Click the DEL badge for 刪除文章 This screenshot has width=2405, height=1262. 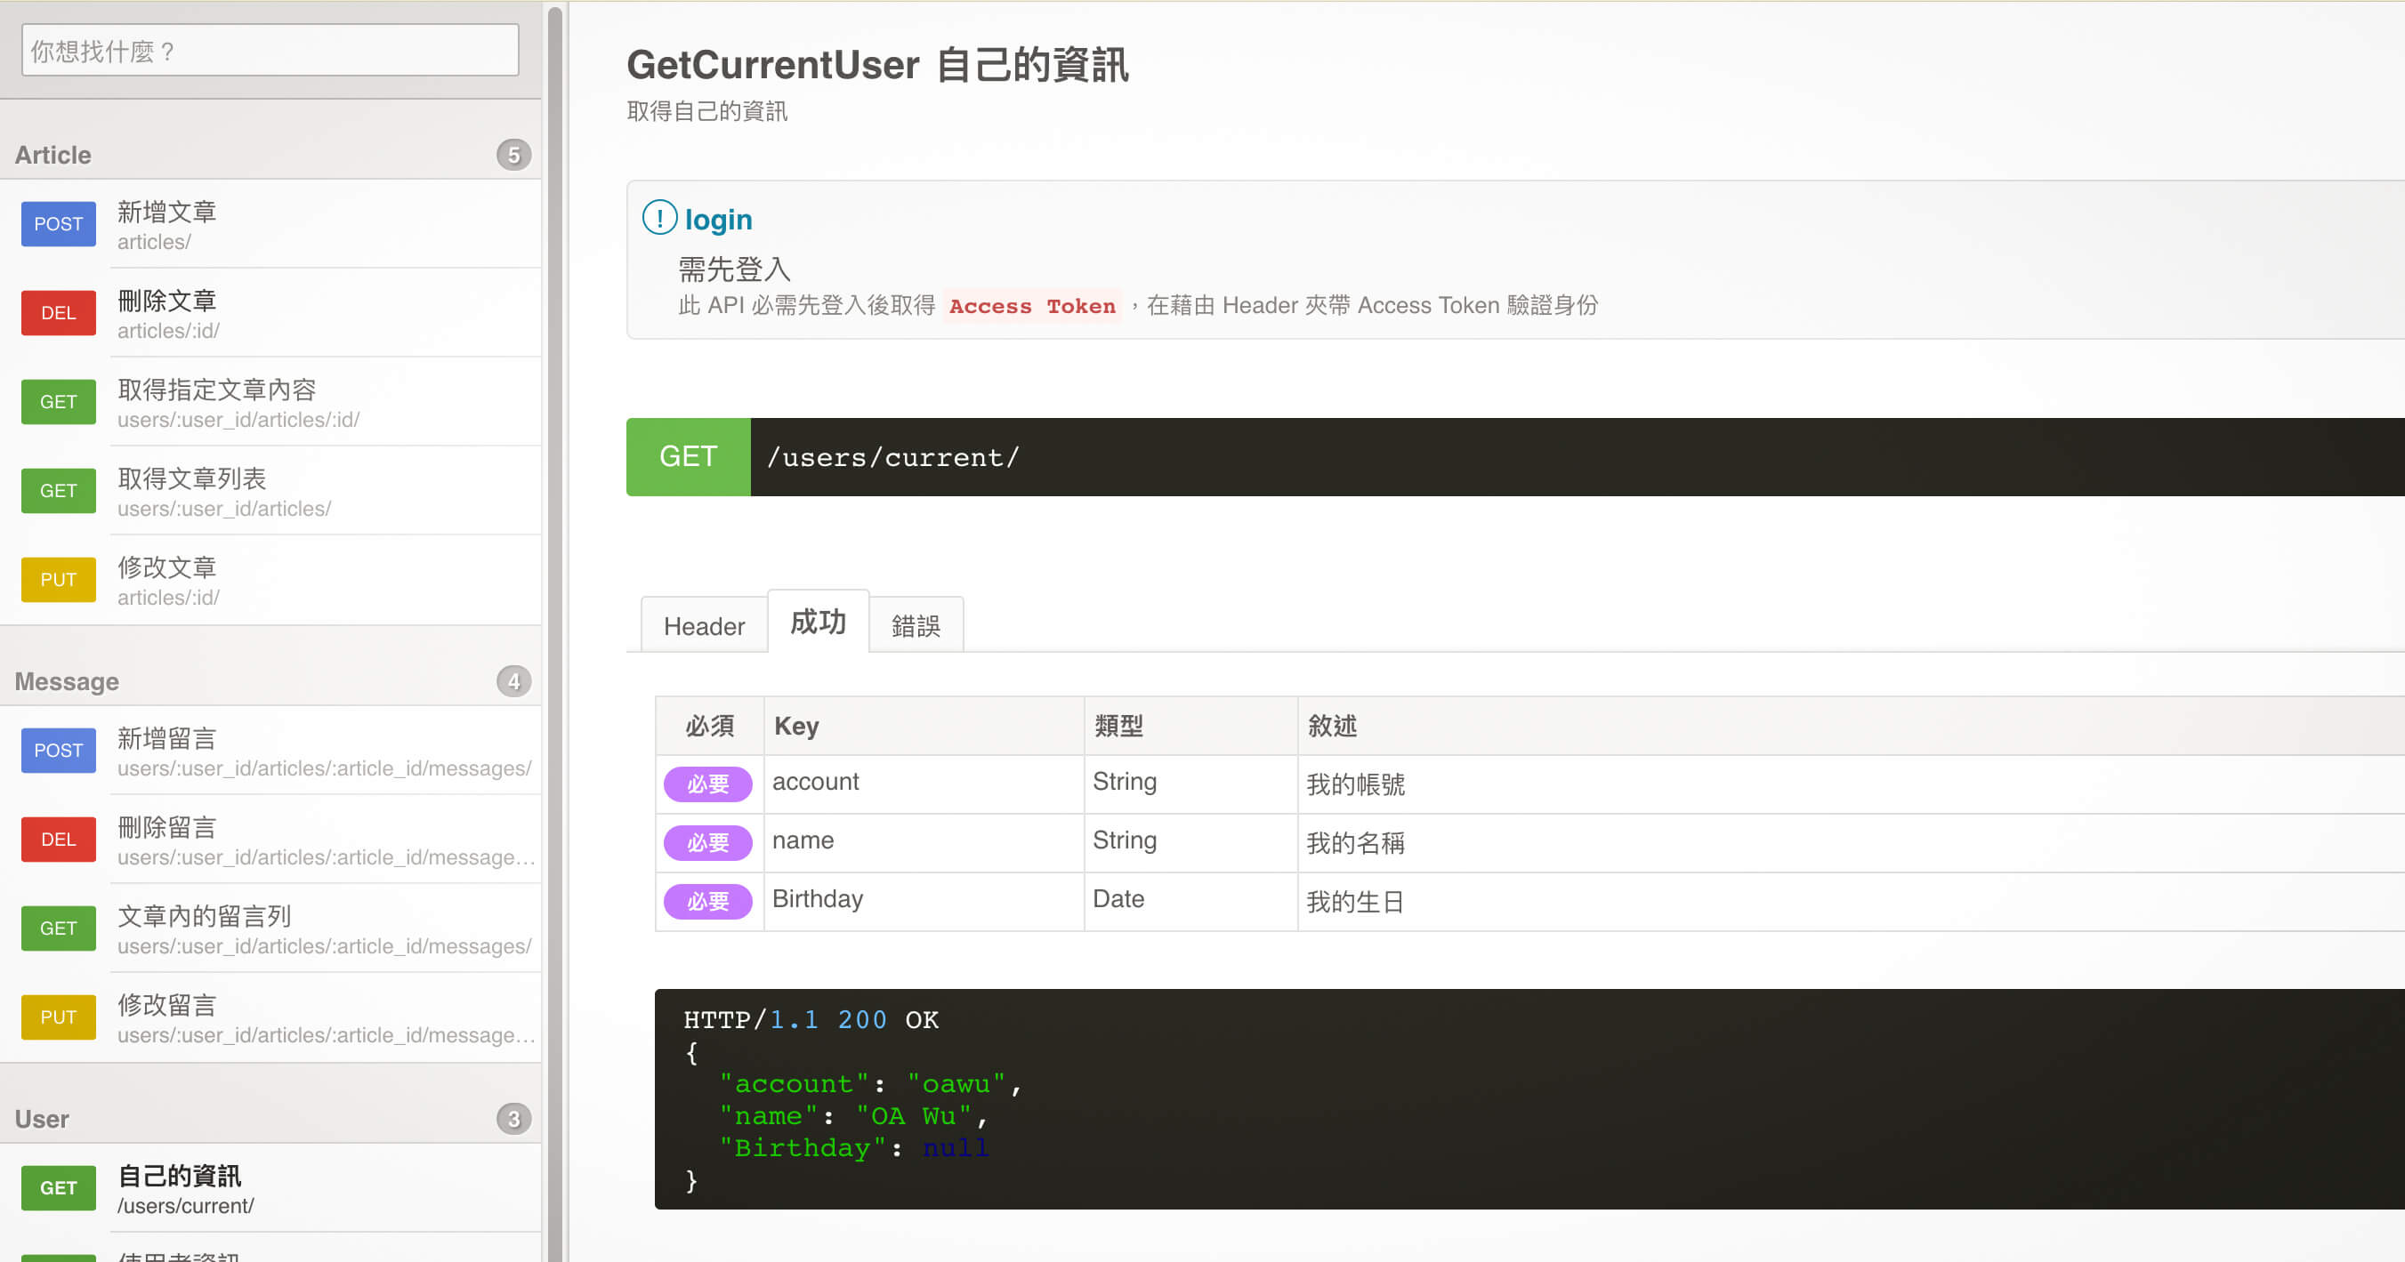coord(58,313)
